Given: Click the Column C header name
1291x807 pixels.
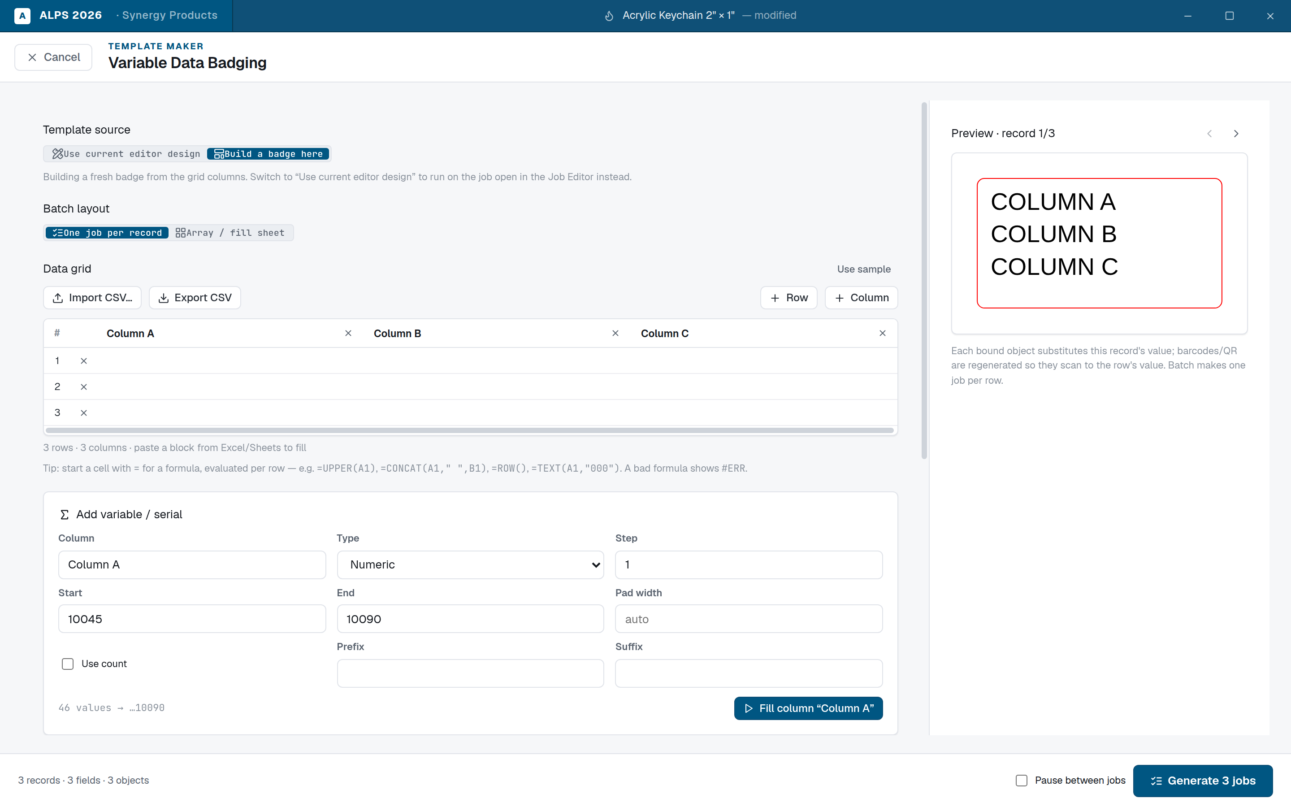Looking at the screenshot, I should point(665,334).
